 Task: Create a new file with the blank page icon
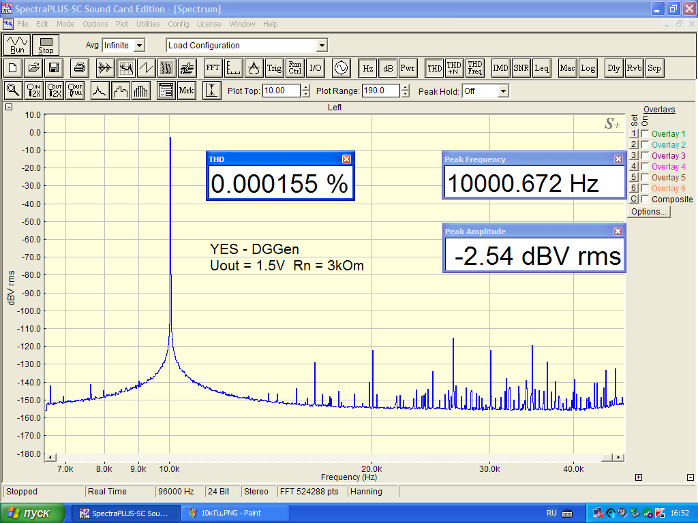[13, 68]
